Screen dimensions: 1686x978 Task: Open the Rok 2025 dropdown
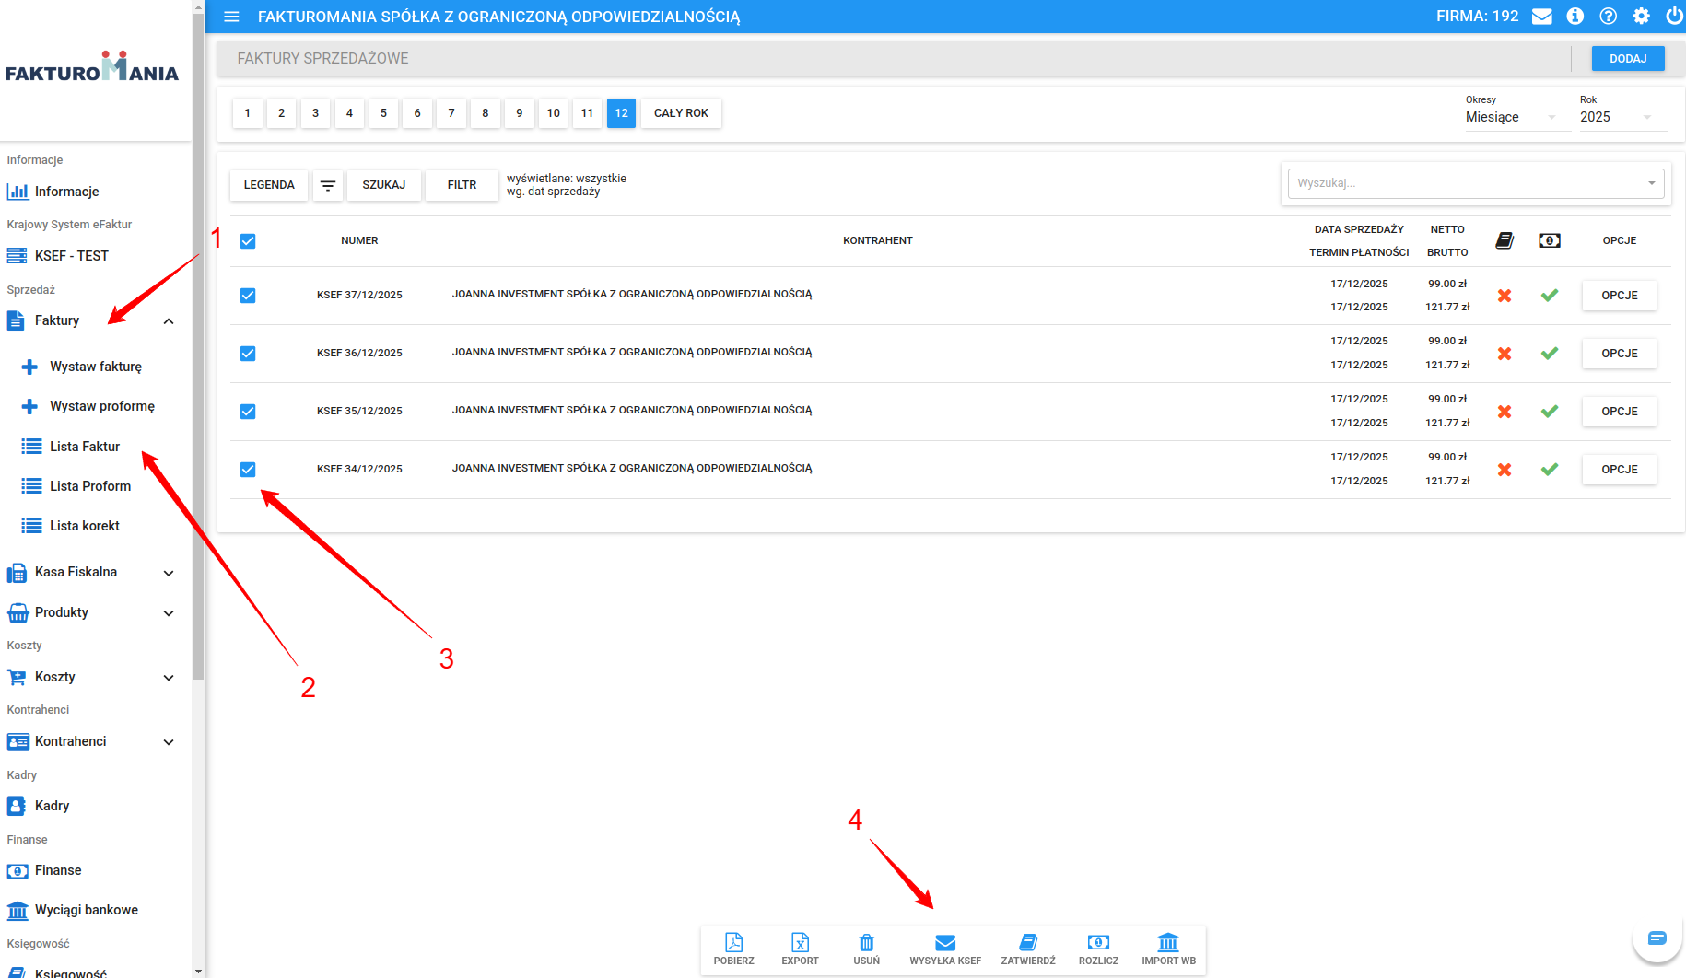click(x=1622, y=117)
